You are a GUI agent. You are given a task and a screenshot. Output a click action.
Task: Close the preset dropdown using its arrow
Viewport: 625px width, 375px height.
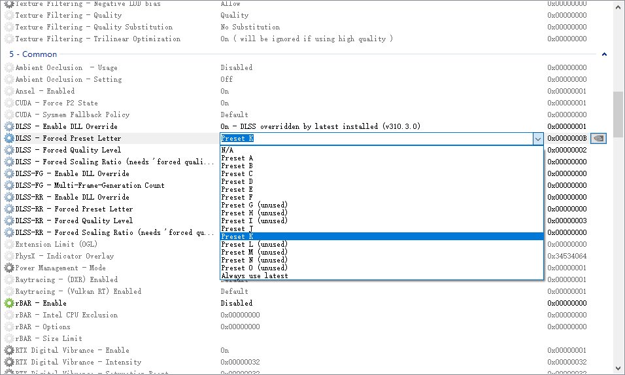[537, 138]
